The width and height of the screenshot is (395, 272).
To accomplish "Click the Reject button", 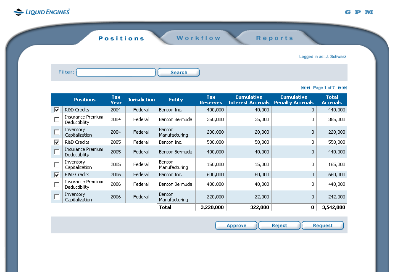I will pos(279,226).
